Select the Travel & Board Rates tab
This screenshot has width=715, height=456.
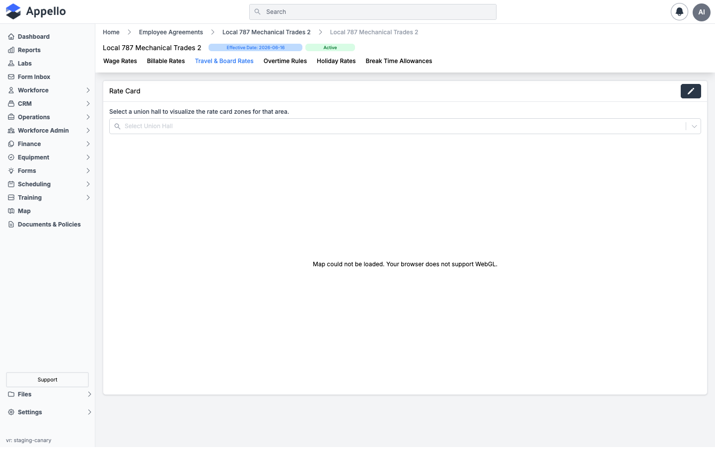click(x=224, y=61)
